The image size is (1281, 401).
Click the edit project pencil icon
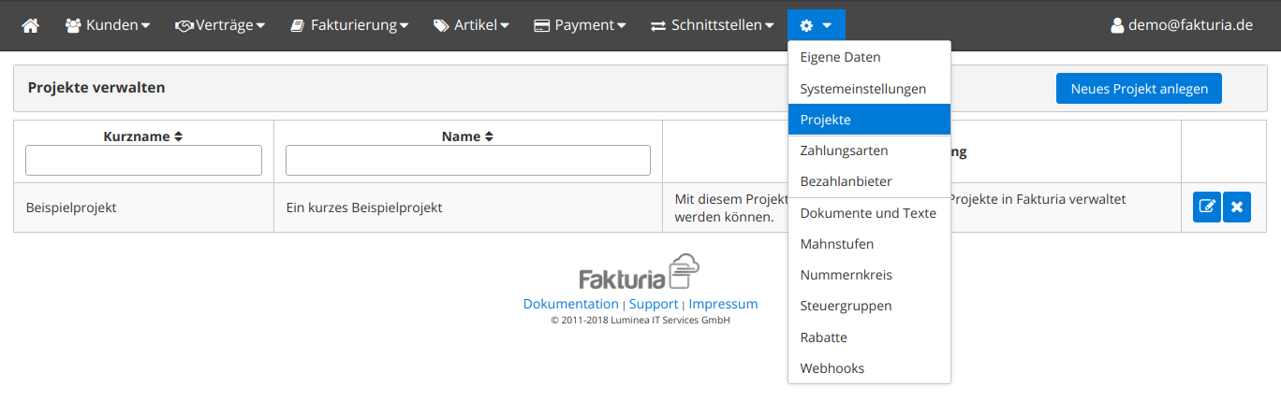point(1207,207)
